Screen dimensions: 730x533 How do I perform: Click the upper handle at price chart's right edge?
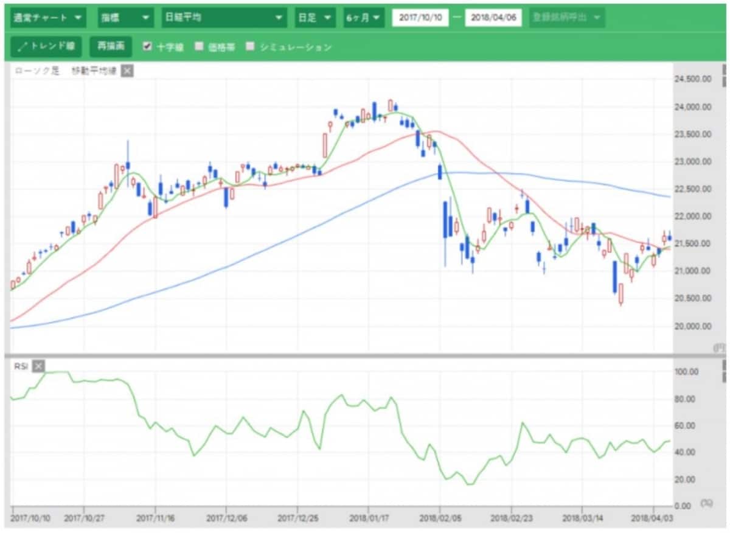724,72
